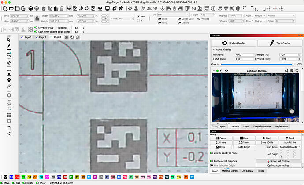Open the Material Library tab
This screenshot has height=185, width=304.
(230, 171)
